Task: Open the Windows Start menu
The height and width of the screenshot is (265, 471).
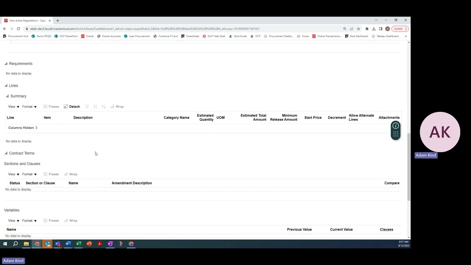Action: pos(5,244)
